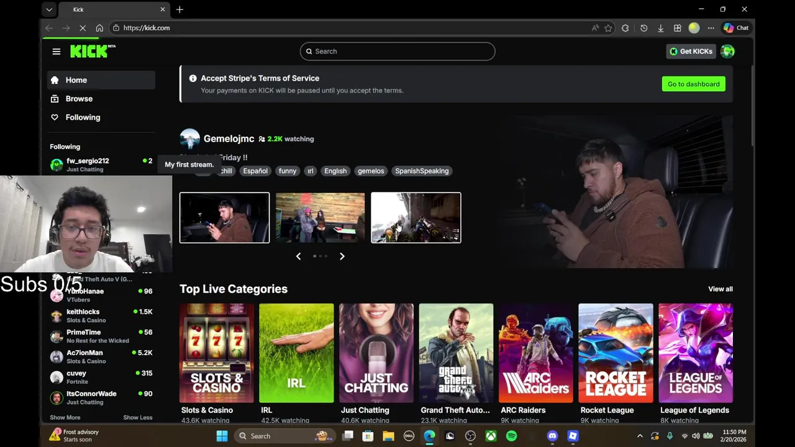This screenshot has height=447, width=795.
Task: Open the Kick hamburger menu
Action: coord(57,52)
